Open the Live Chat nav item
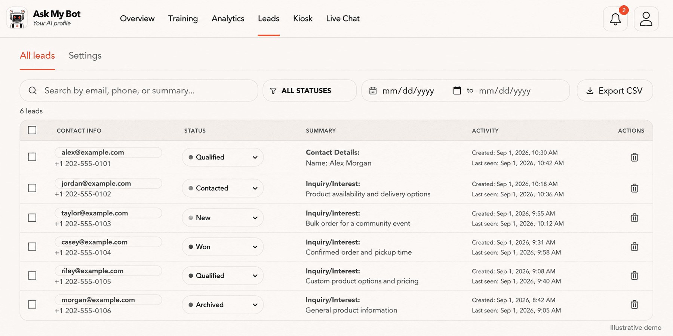 (343, 19)
